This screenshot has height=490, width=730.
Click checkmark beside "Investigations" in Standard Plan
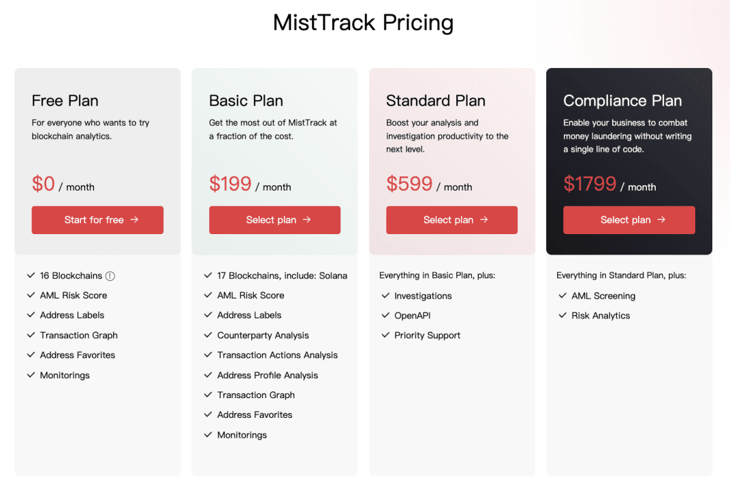[385, 295]
